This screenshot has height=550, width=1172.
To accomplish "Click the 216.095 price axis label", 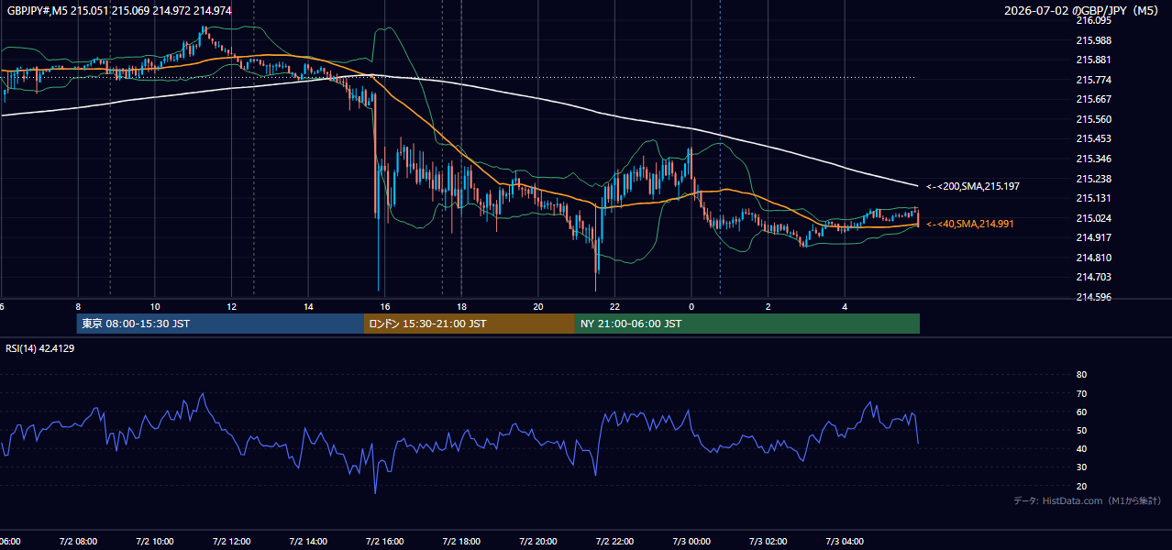I will (1093, 20).
